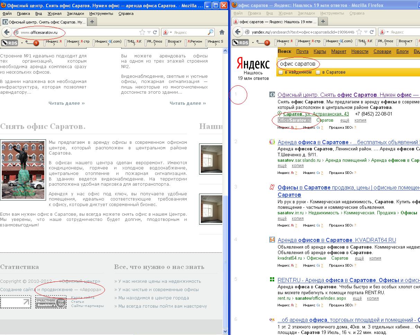The image size is (420, 335).
Task: Click 'копия' link under kvadrat64.ru result
Action: [x=375, y=258]
